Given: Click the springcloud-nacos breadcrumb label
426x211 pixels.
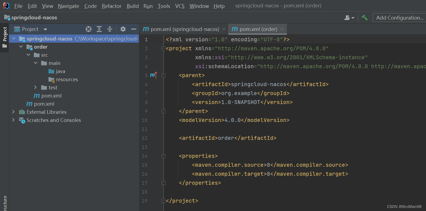Looking at the screenshot, I should coord(34,18).
